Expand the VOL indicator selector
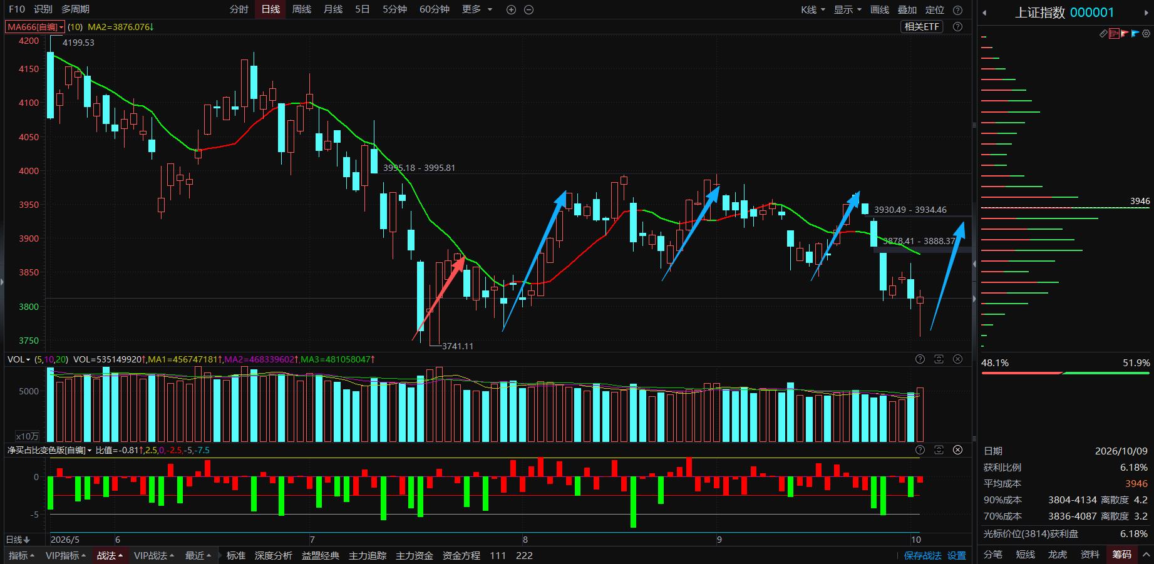 19,359
